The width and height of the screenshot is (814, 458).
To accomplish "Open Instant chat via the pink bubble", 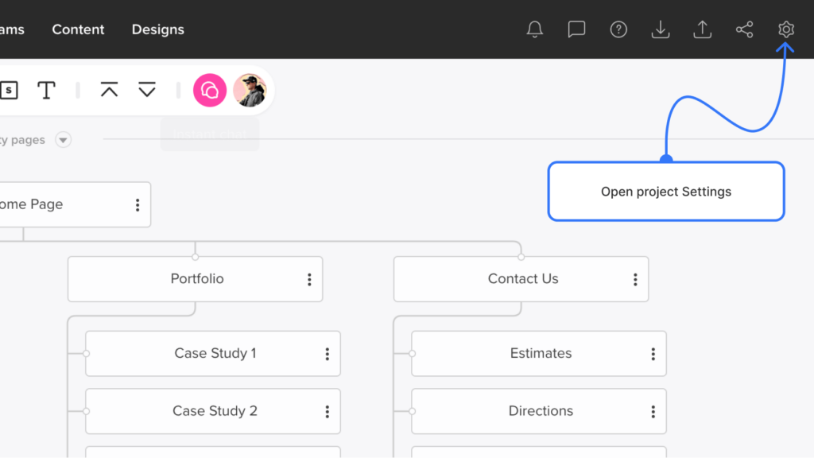I will coord(210,90).
